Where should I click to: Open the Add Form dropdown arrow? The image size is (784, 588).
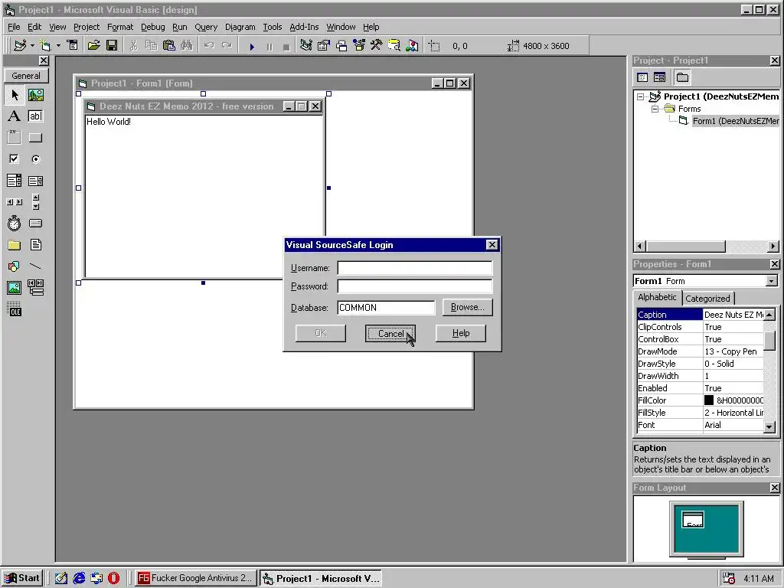tap(58, 45)
